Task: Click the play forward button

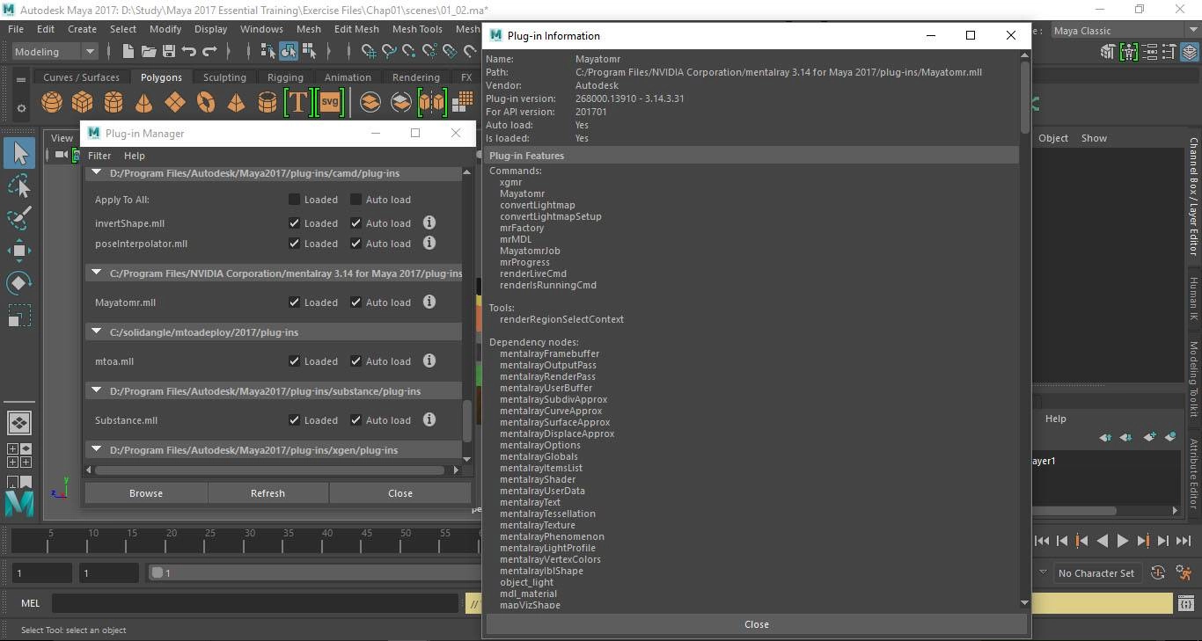Action: pyautogui.click(x=1123, y=542)
